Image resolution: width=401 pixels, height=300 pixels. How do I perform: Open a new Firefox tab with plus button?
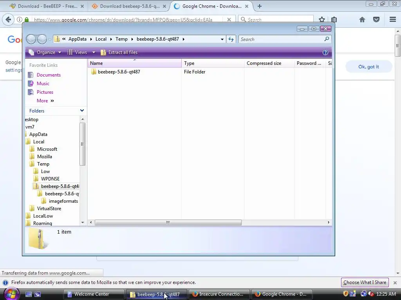[x=259, y=6]
